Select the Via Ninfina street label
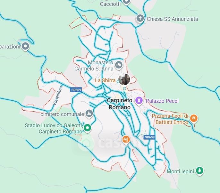This screenshot has height=193, width=220. (x=58, y=96)
